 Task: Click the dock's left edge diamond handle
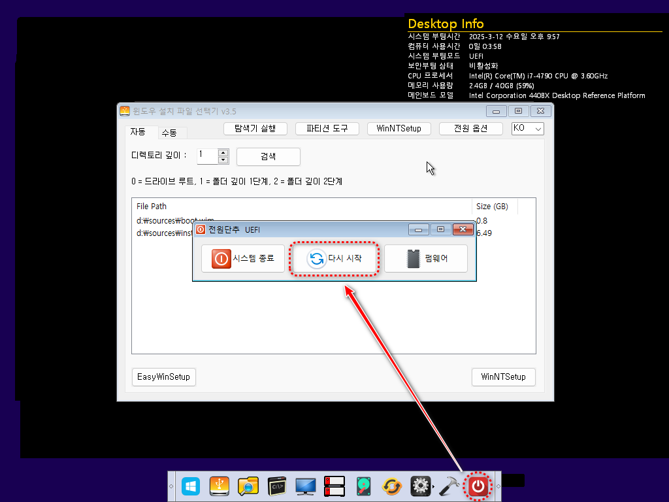[x=171, y=486]
